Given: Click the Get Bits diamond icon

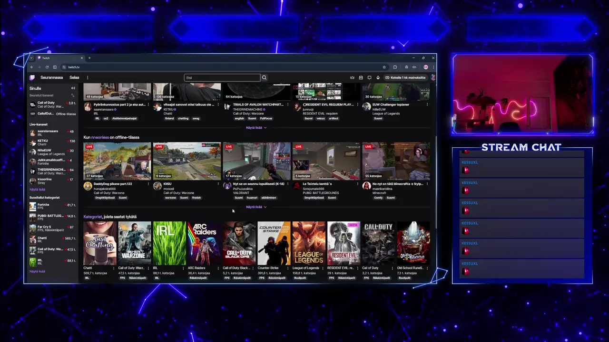Looking at the screenshot, I should coord(378,77).
